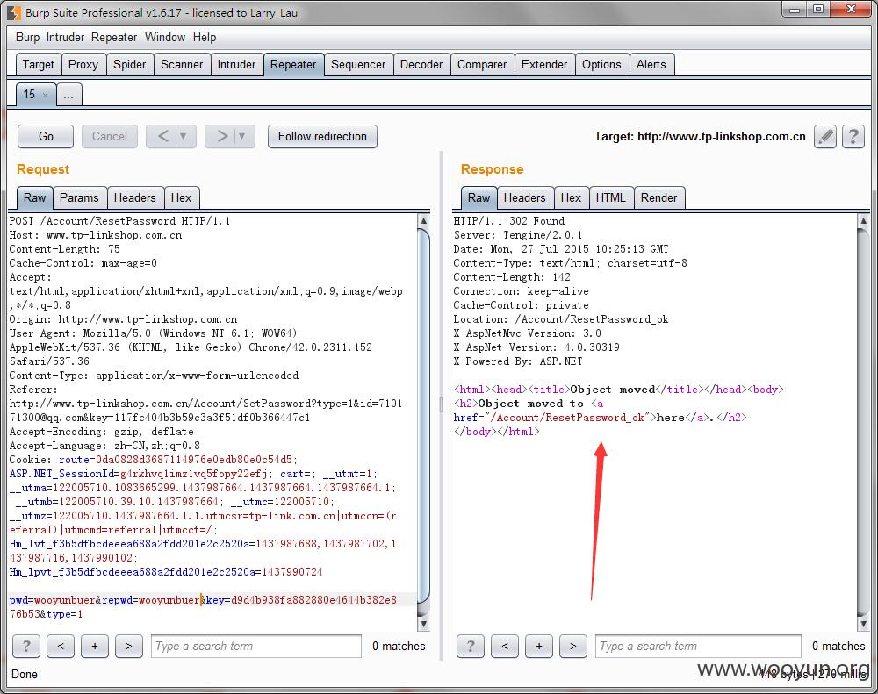
Task: Click request pane scrollbar down arrow
Action: point(424,624)
